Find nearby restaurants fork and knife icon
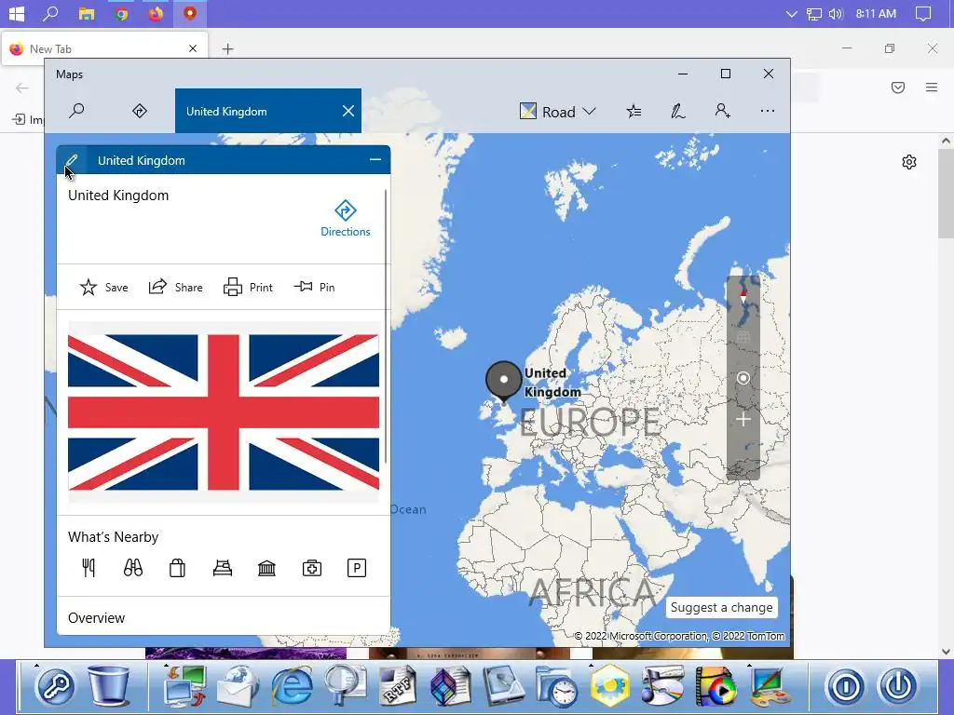This screenshot has width=954, height=715. (89, 568)
